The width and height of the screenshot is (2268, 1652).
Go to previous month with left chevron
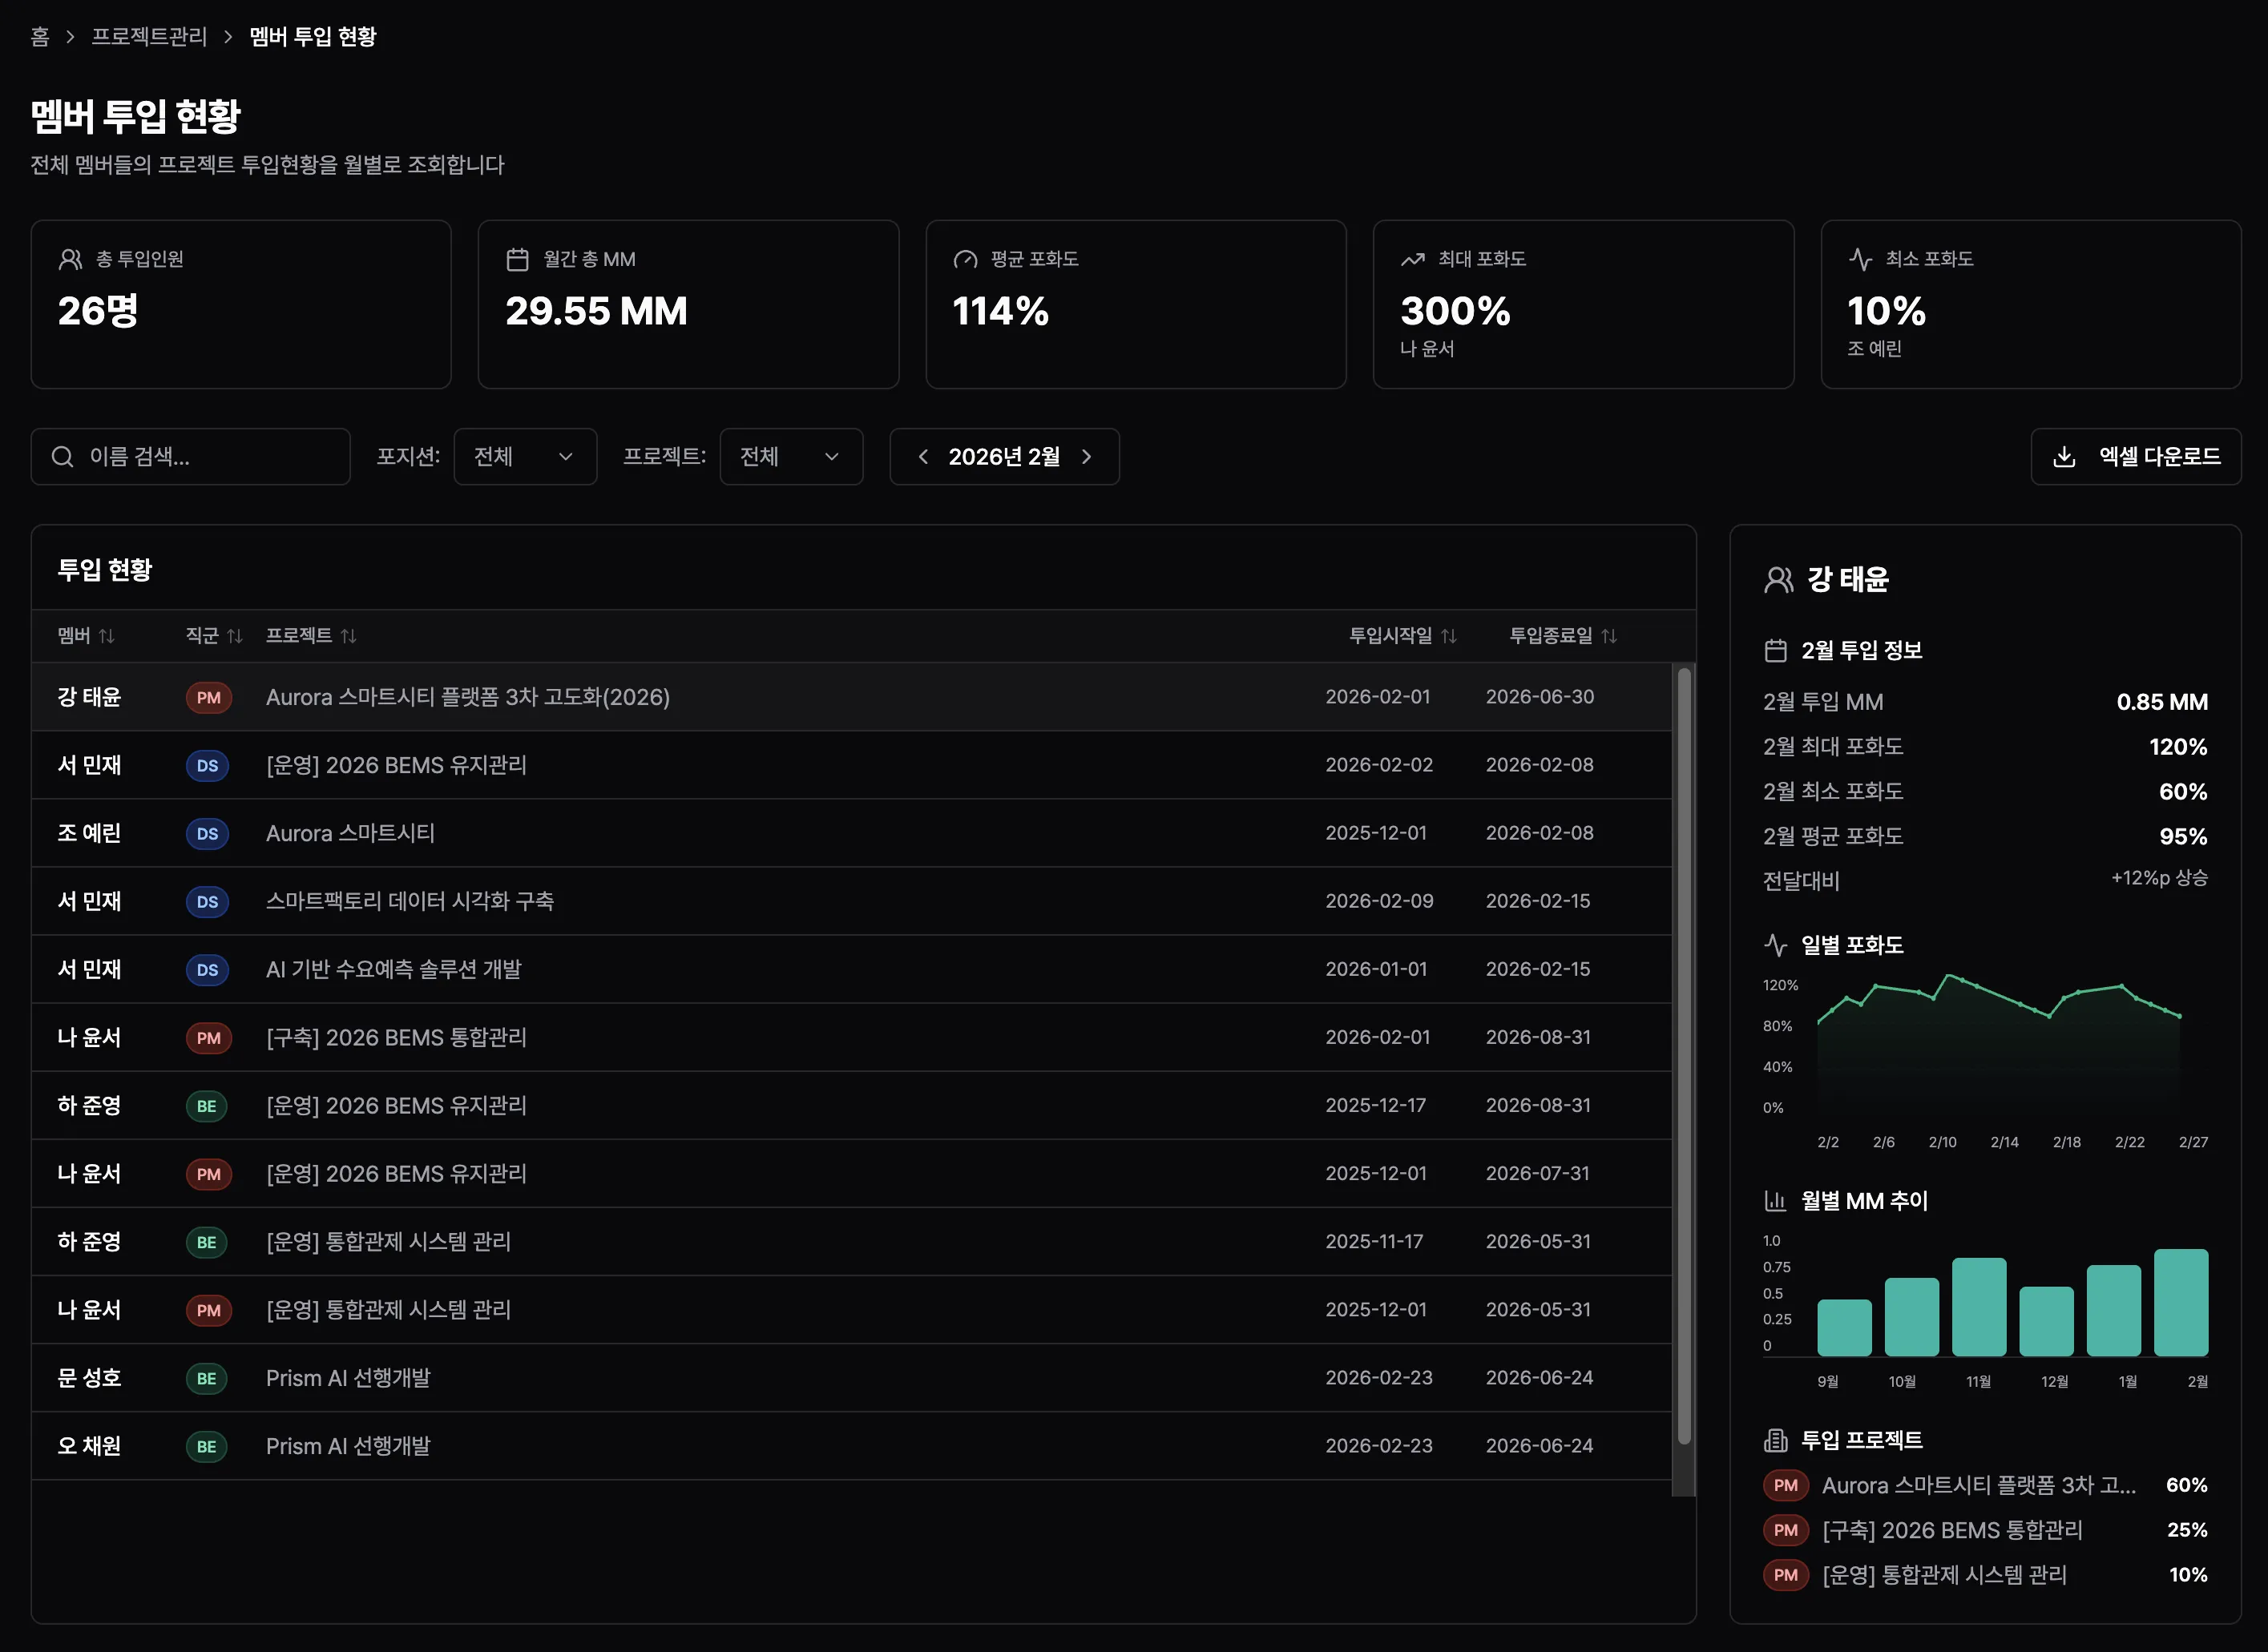coord(923,457)
